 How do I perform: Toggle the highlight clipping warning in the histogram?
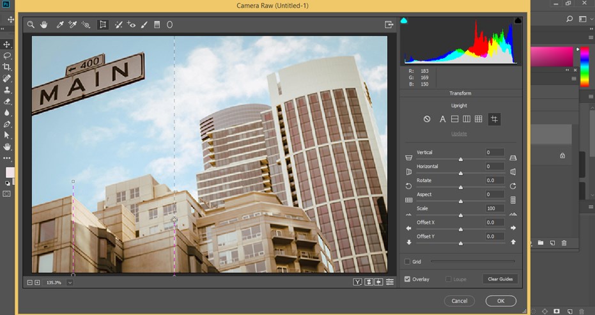tap(518, 21)
